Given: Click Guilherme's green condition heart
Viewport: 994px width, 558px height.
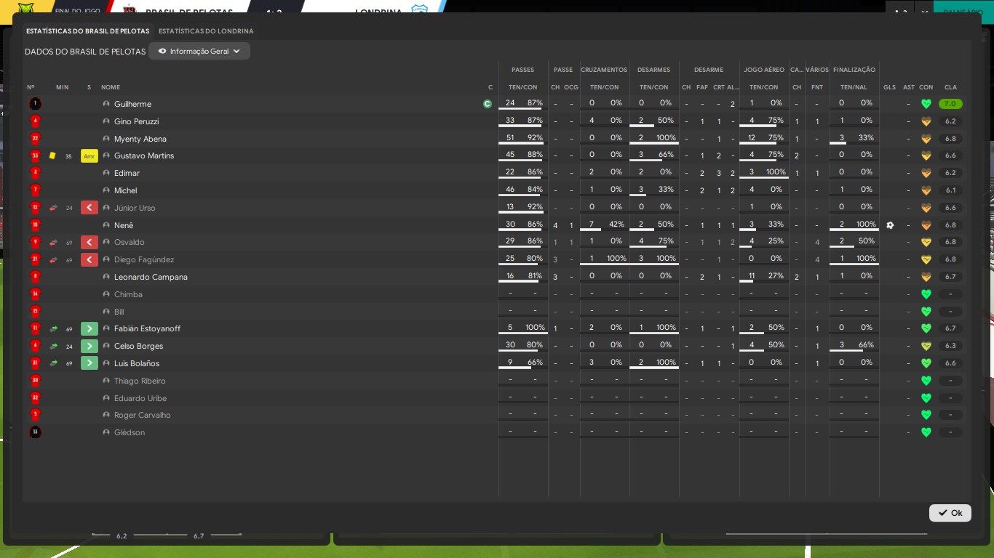Looking at the screenshot, I should pos(926,104).
